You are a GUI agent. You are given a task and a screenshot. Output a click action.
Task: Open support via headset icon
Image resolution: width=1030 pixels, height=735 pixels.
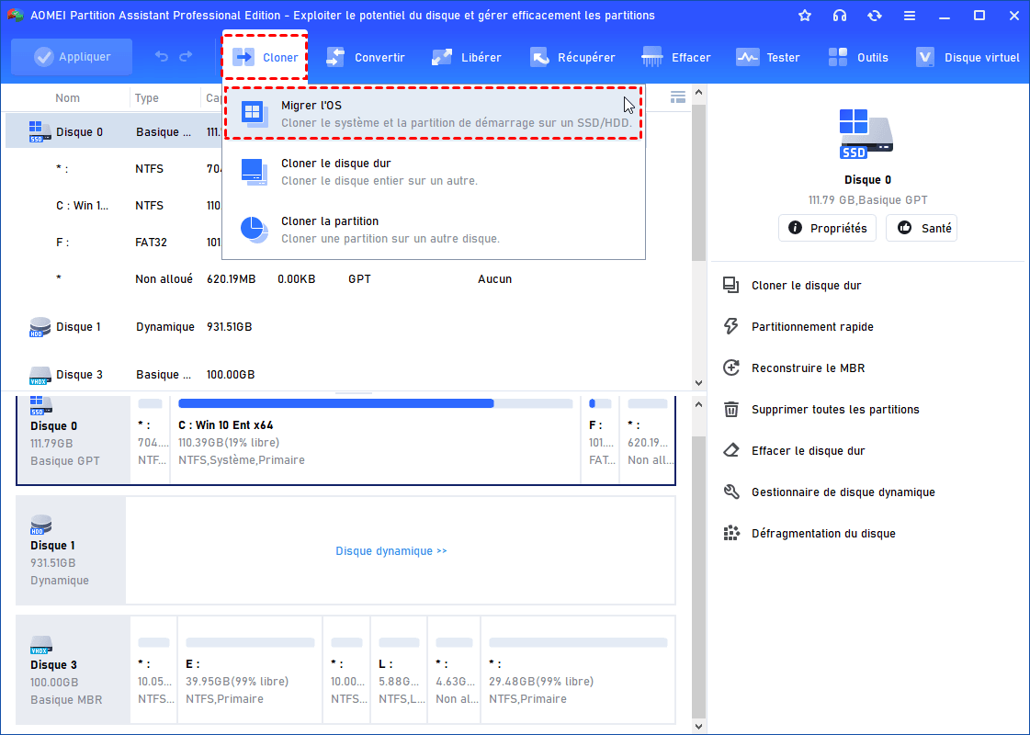pyautogui.click(x=840, y=16)
